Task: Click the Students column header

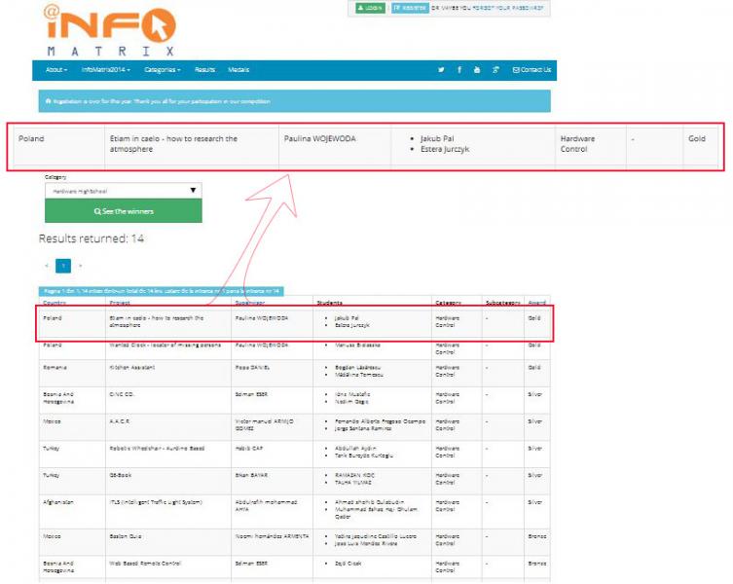Action: (329, 303)
